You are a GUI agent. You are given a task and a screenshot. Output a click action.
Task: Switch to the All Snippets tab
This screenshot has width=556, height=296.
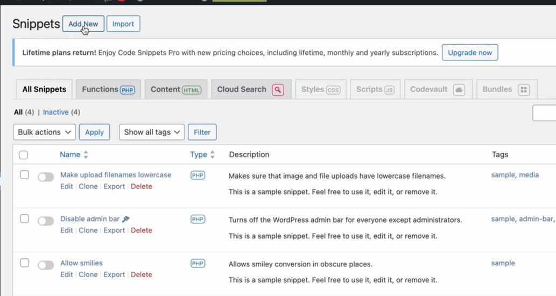[x=44, y=89]
